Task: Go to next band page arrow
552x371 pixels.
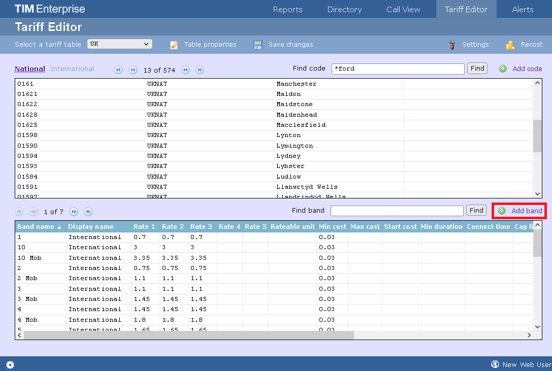Action: (x=74, y=212)
